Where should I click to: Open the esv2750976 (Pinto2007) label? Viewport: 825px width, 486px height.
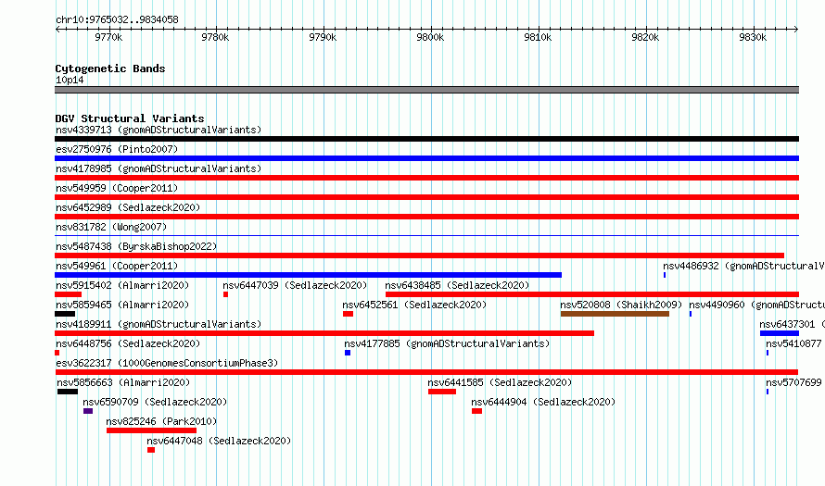117,149
